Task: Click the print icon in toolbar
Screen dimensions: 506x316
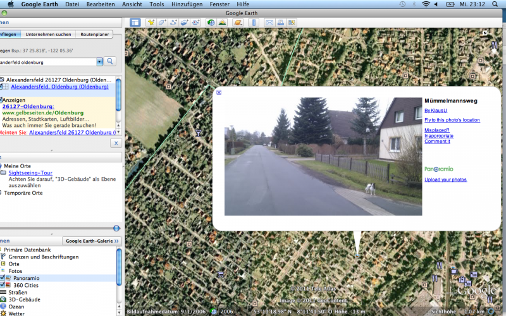Action: 280,23
